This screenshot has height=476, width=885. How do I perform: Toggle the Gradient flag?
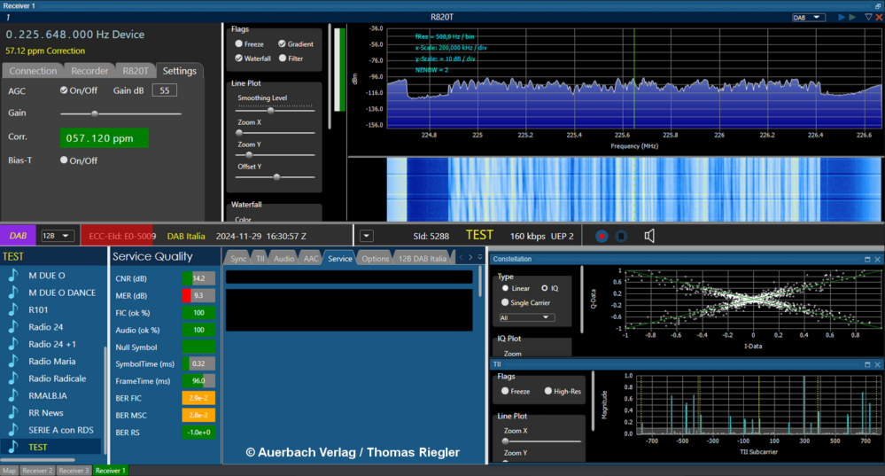tap(282, 43)
